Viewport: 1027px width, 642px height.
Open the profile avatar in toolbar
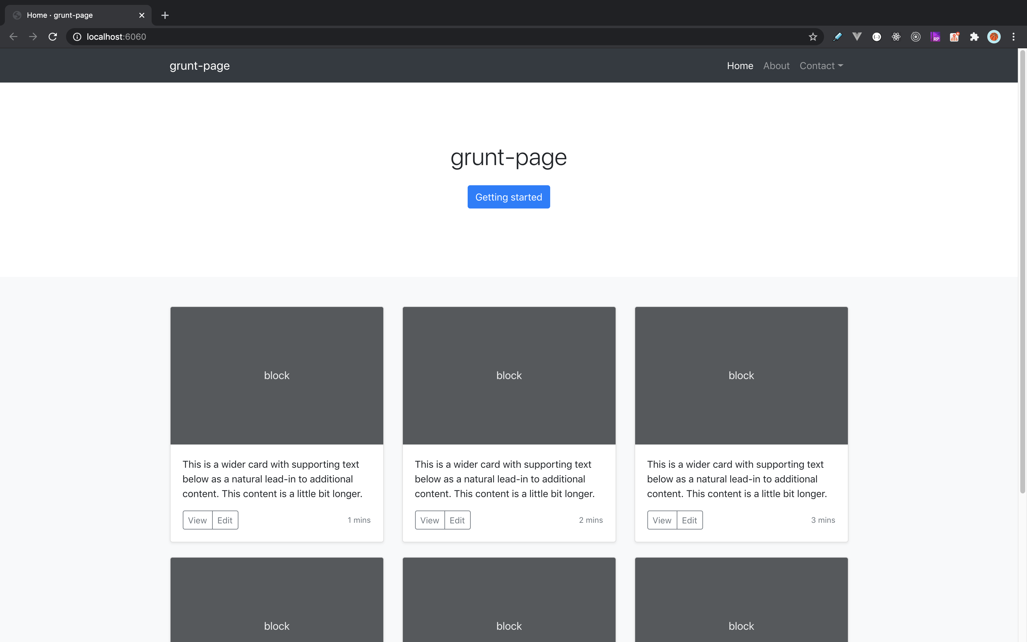pos(994,37)
